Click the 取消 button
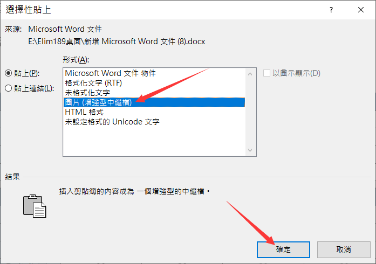The image size is (376, 264). (344, 249)
